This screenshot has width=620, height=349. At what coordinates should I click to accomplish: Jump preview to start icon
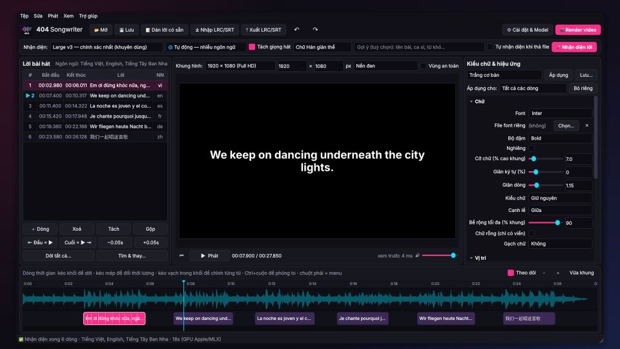(181, 256)
